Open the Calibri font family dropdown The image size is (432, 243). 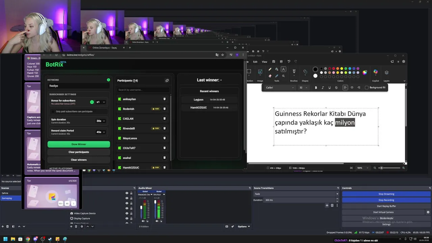(279, 87)
